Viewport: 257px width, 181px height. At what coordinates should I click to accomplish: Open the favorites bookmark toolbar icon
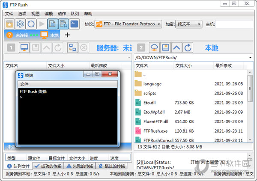9,24
